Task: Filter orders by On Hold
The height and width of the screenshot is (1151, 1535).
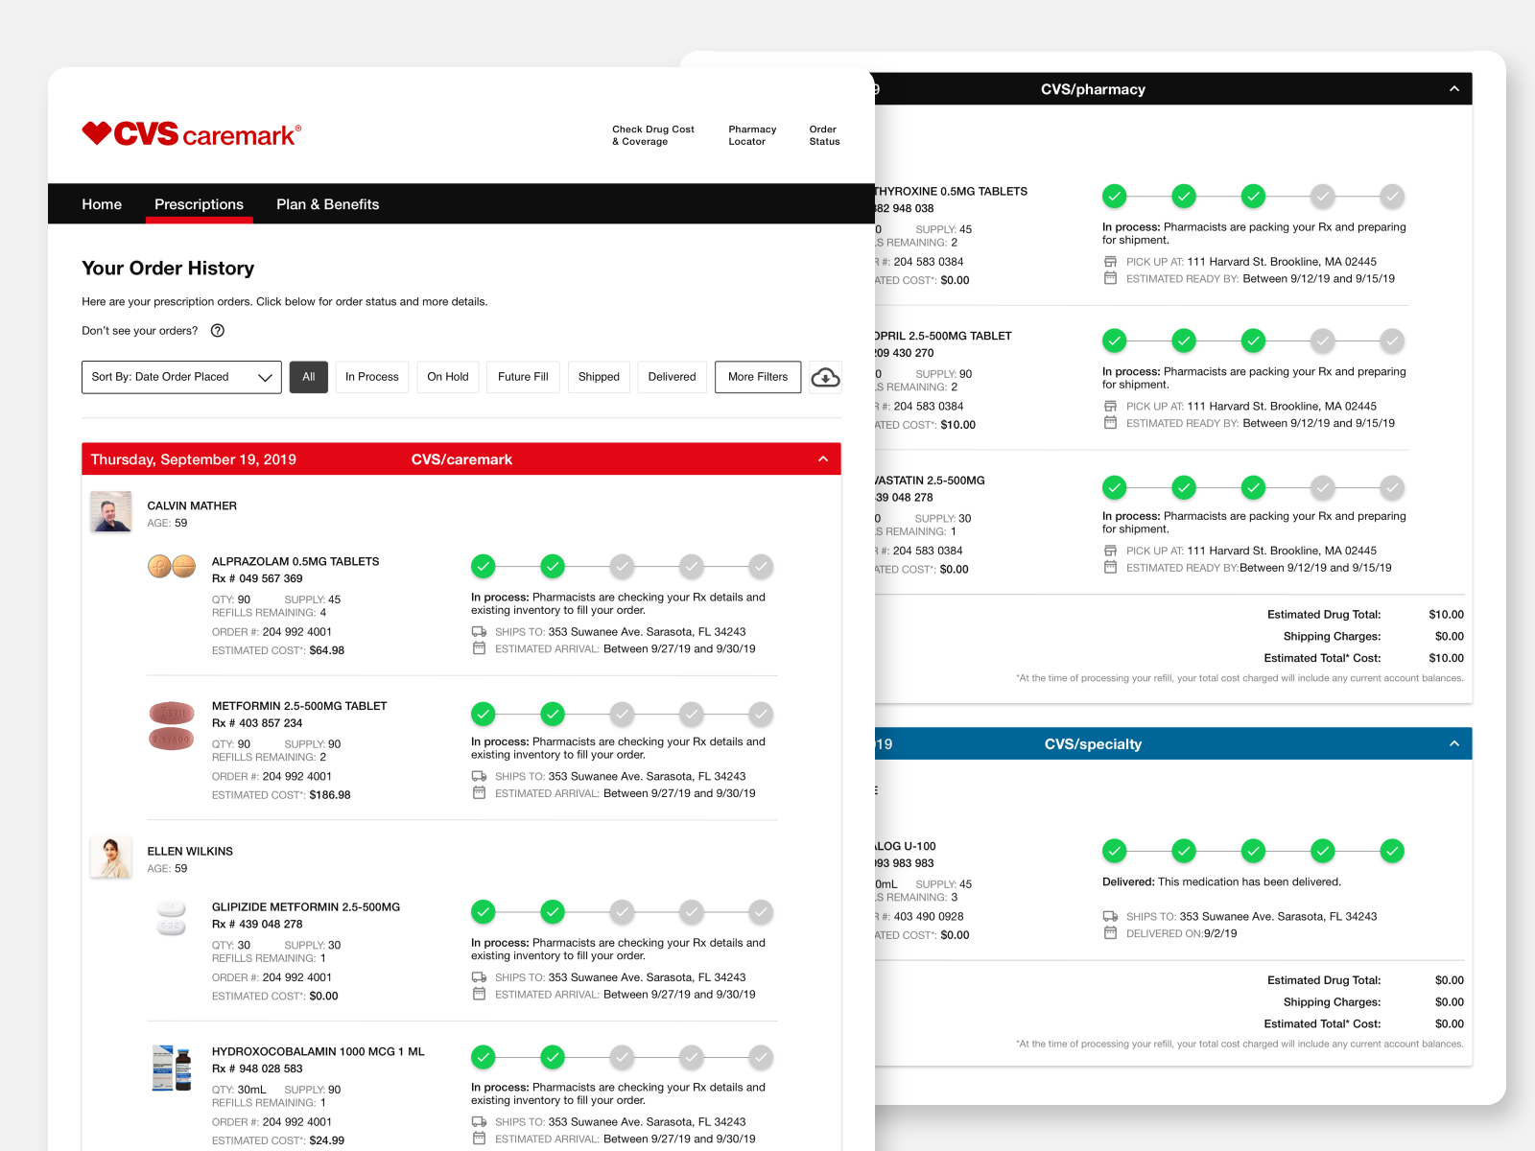Action: point(448,377)
